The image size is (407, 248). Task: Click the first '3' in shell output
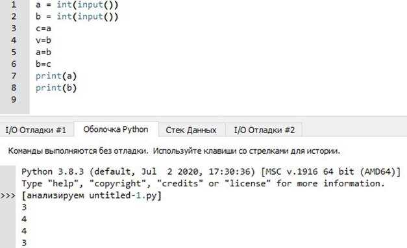pyautogui.click(x=24, y=207)
